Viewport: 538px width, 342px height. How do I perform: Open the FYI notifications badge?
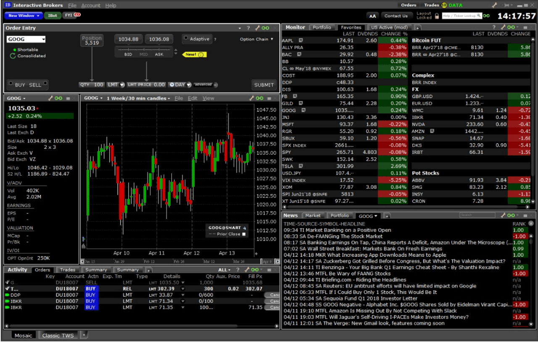click(72, 16)
